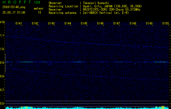The width and height of the screenshot is (171, 109).
Task: Click the 0150 time marker
Action: (166, 24)
